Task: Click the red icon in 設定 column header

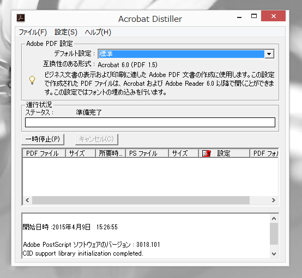Action: point(207,153)
